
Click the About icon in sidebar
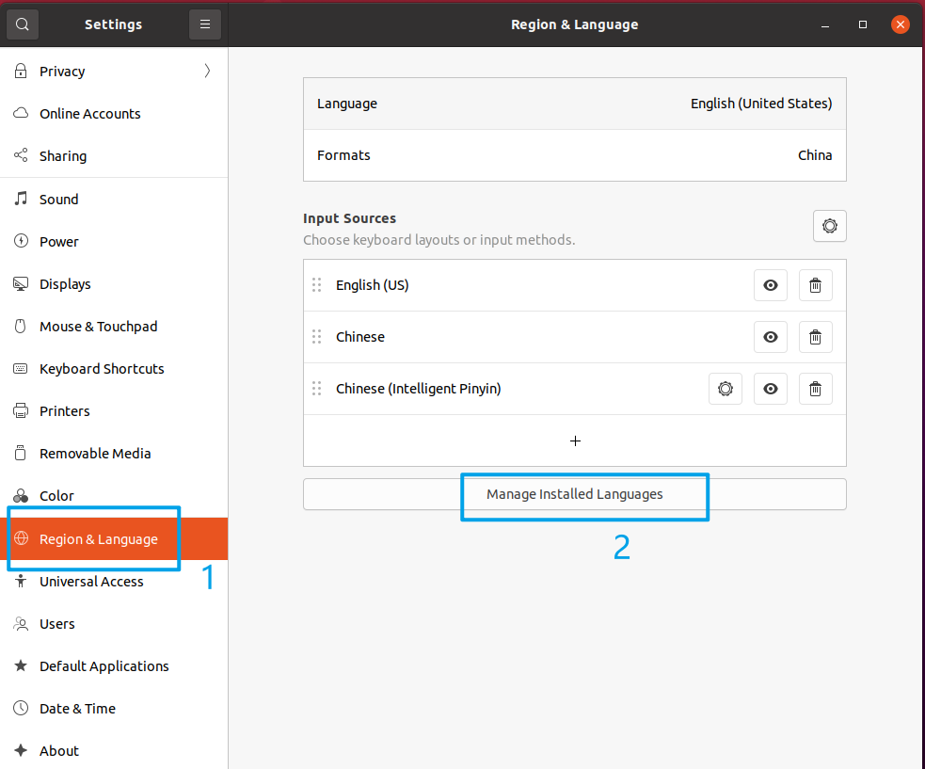point(21,750)
